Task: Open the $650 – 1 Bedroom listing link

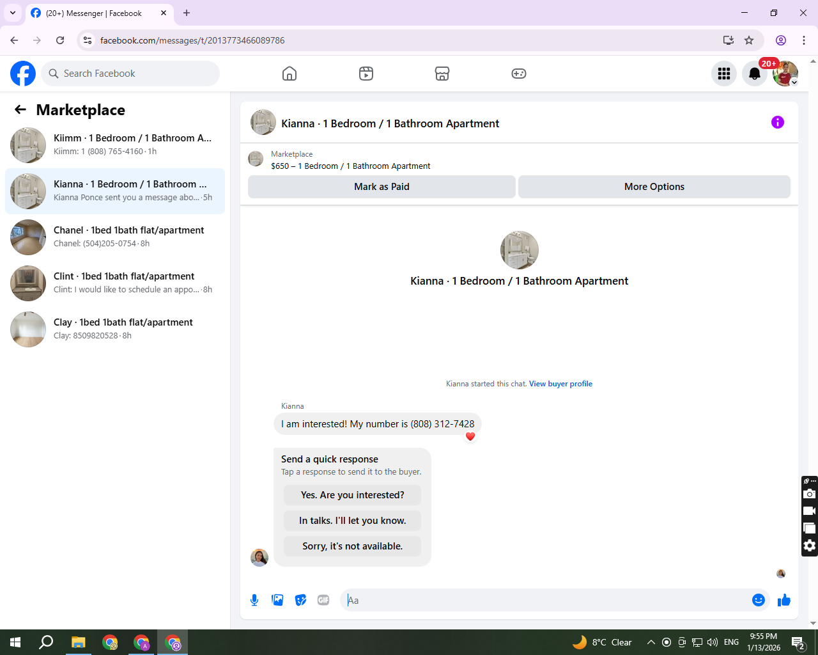Action: pyautogui.click(x=351, y=166)
